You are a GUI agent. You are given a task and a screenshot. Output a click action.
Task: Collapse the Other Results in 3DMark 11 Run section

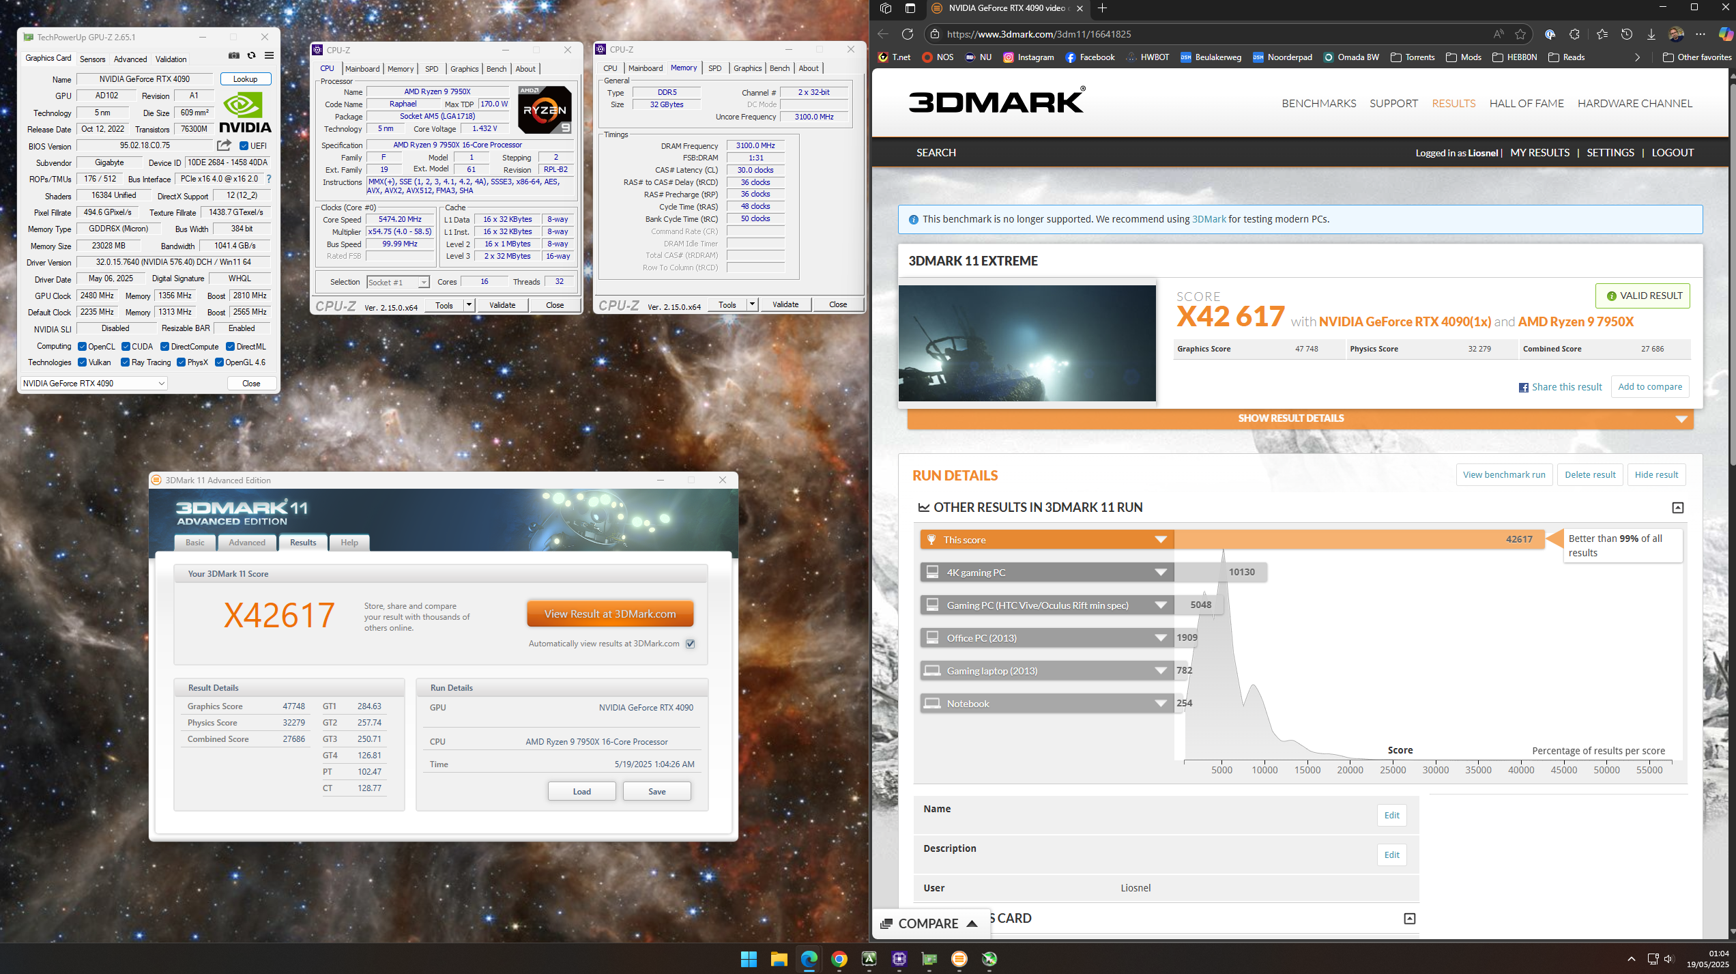click(1678, 508)
